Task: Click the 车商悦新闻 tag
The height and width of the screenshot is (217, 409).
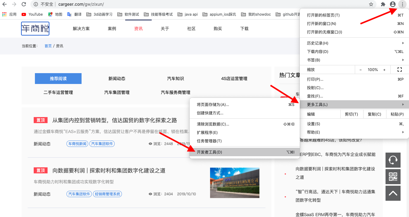Action: tap(77, 144)
